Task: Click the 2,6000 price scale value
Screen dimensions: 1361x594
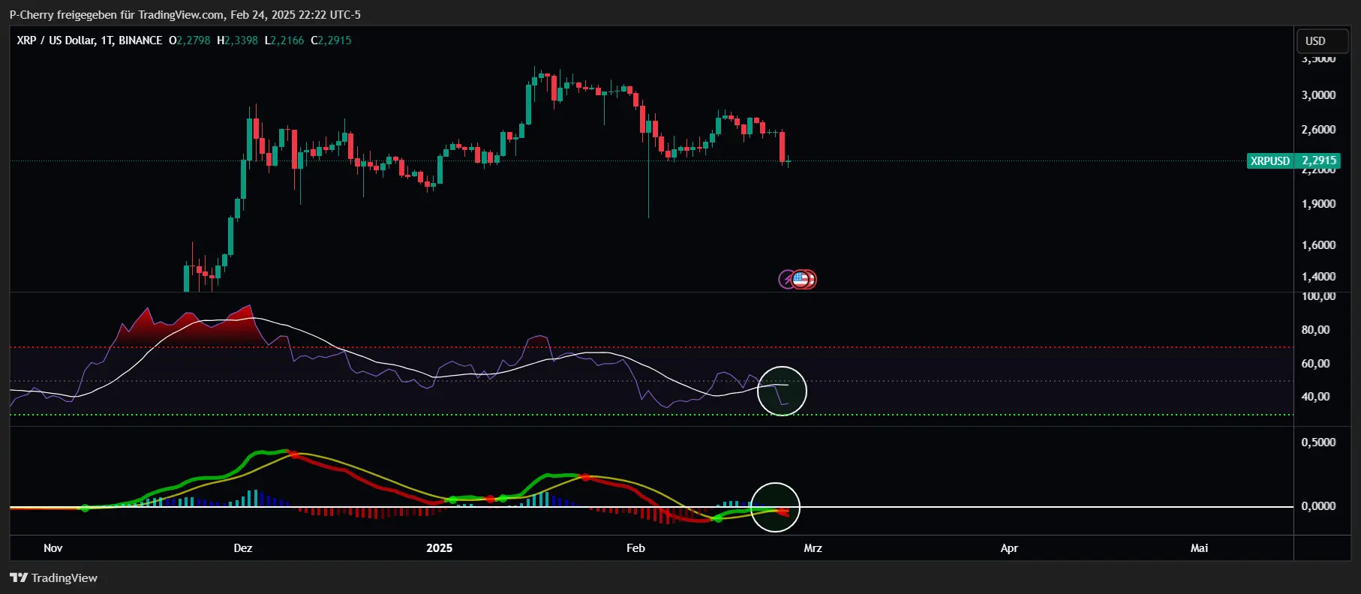Action: (x=1318, y=130)
